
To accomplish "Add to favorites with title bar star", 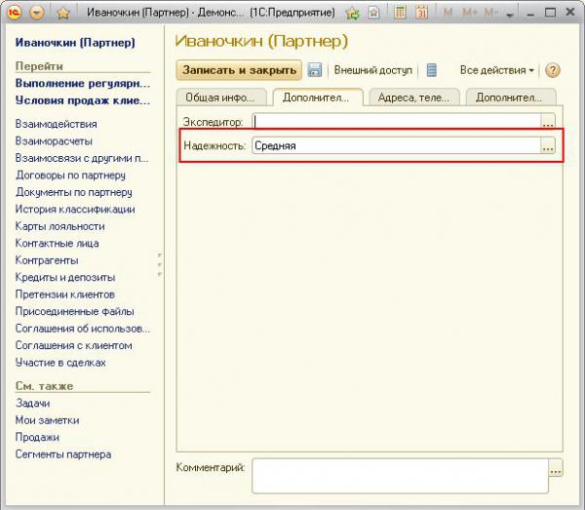I will click(62, 13).
